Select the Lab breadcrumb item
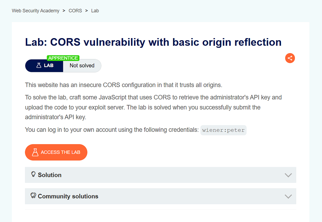 [x=95, y=11]
